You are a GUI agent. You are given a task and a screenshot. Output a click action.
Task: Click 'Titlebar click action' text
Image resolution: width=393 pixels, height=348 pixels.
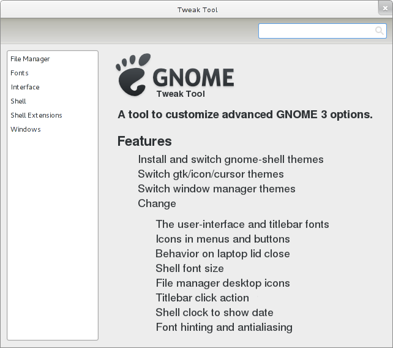pos(202,298)
